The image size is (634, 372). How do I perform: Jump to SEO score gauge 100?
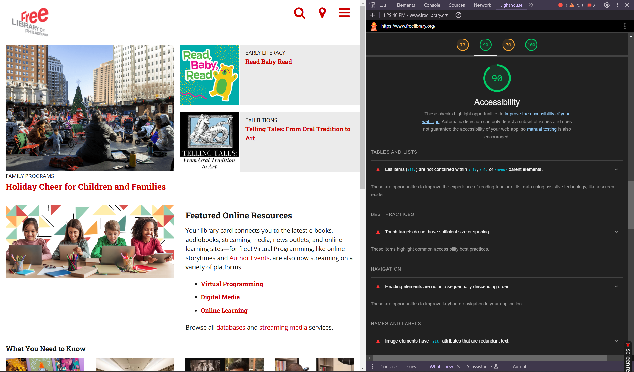(531, 45)
